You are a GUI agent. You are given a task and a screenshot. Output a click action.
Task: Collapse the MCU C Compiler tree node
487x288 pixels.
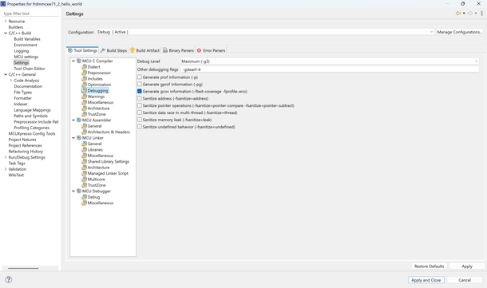point(73,61)
